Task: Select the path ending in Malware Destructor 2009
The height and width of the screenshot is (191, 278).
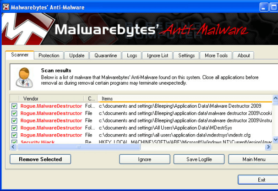Action: pyautogui.click(x=180, y=106)
